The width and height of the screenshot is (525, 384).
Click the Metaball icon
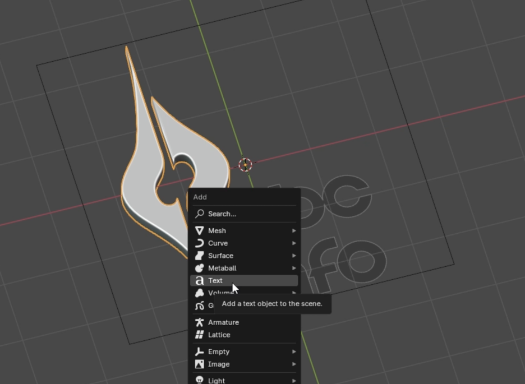200,268
